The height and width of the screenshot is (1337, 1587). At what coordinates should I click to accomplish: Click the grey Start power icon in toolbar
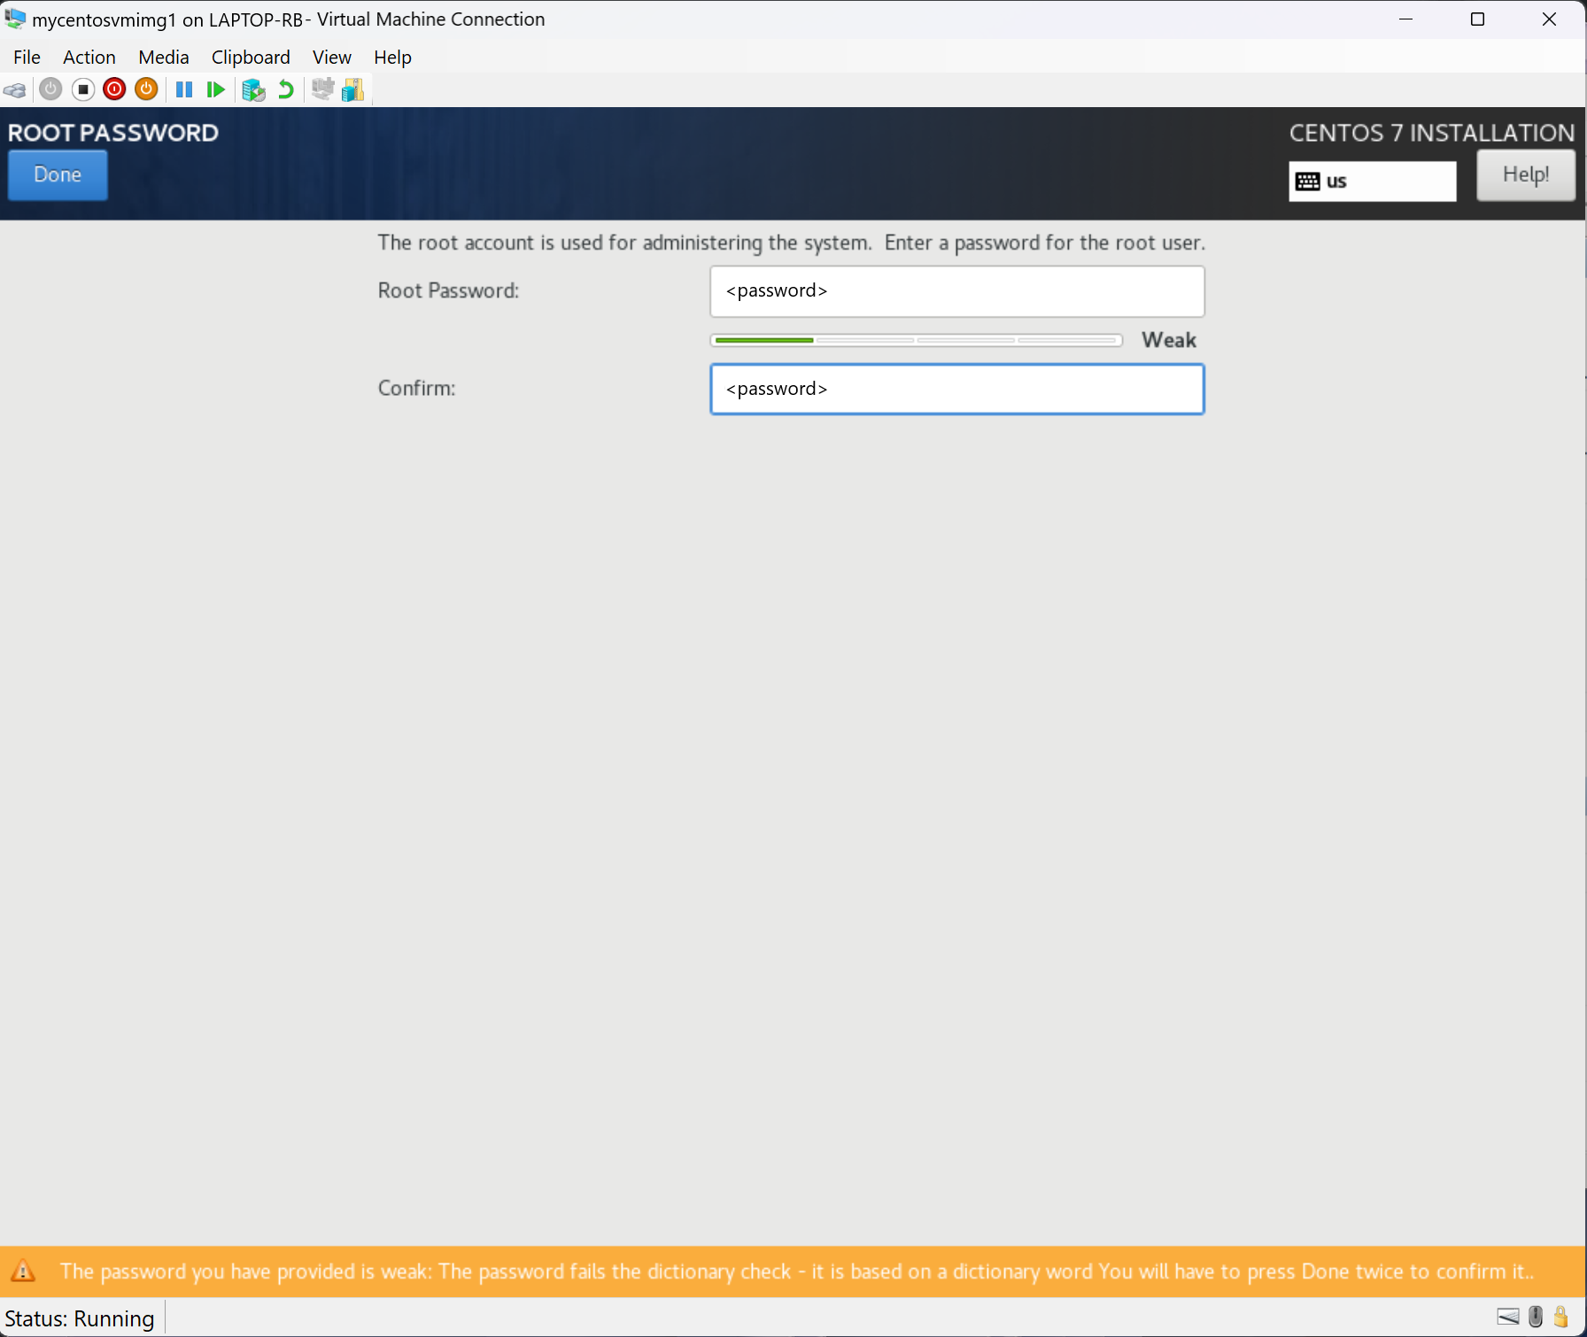point(50,89)
